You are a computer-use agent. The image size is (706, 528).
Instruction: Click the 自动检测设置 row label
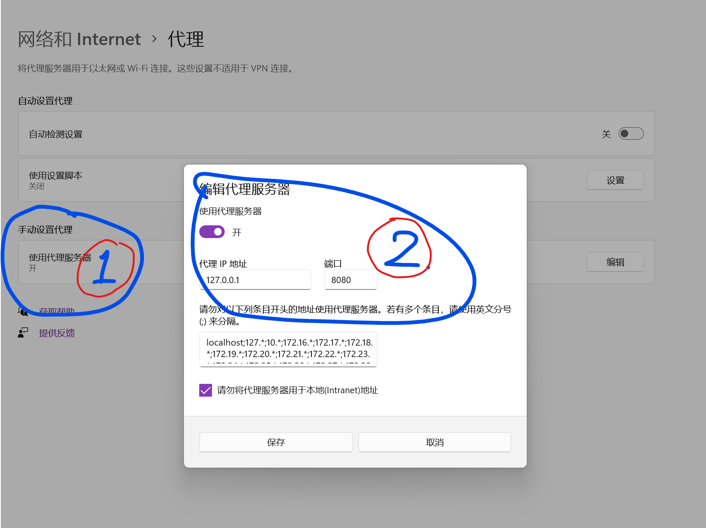[x=56, y=134]
